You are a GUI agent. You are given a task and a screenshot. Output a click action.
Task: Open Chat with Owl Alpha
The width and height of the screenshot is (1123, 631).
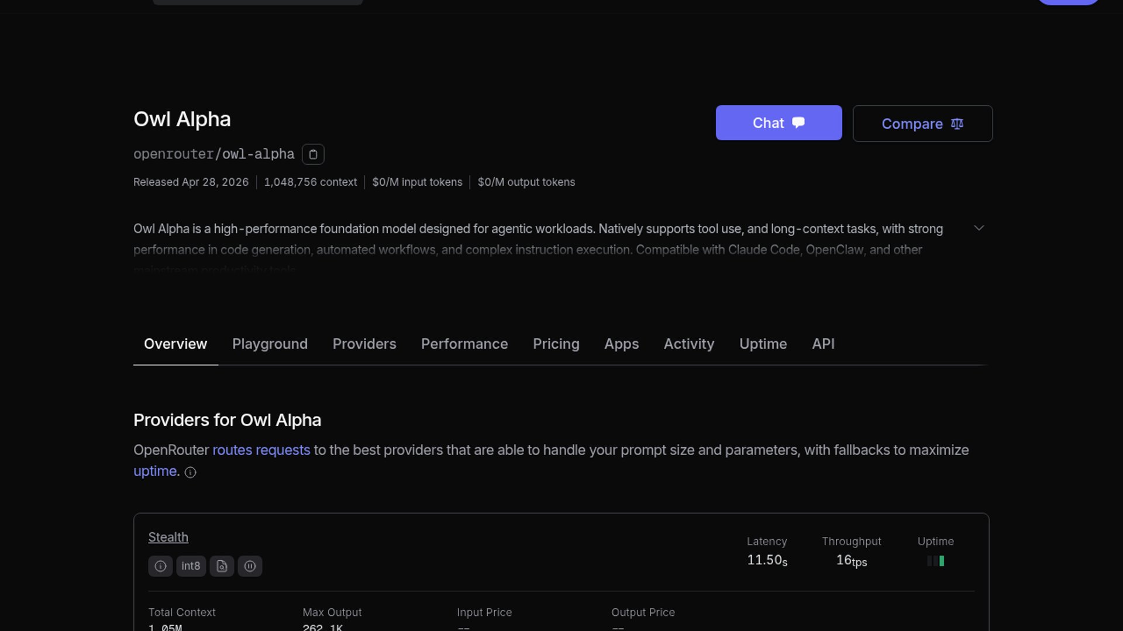(x=778, y=123)
